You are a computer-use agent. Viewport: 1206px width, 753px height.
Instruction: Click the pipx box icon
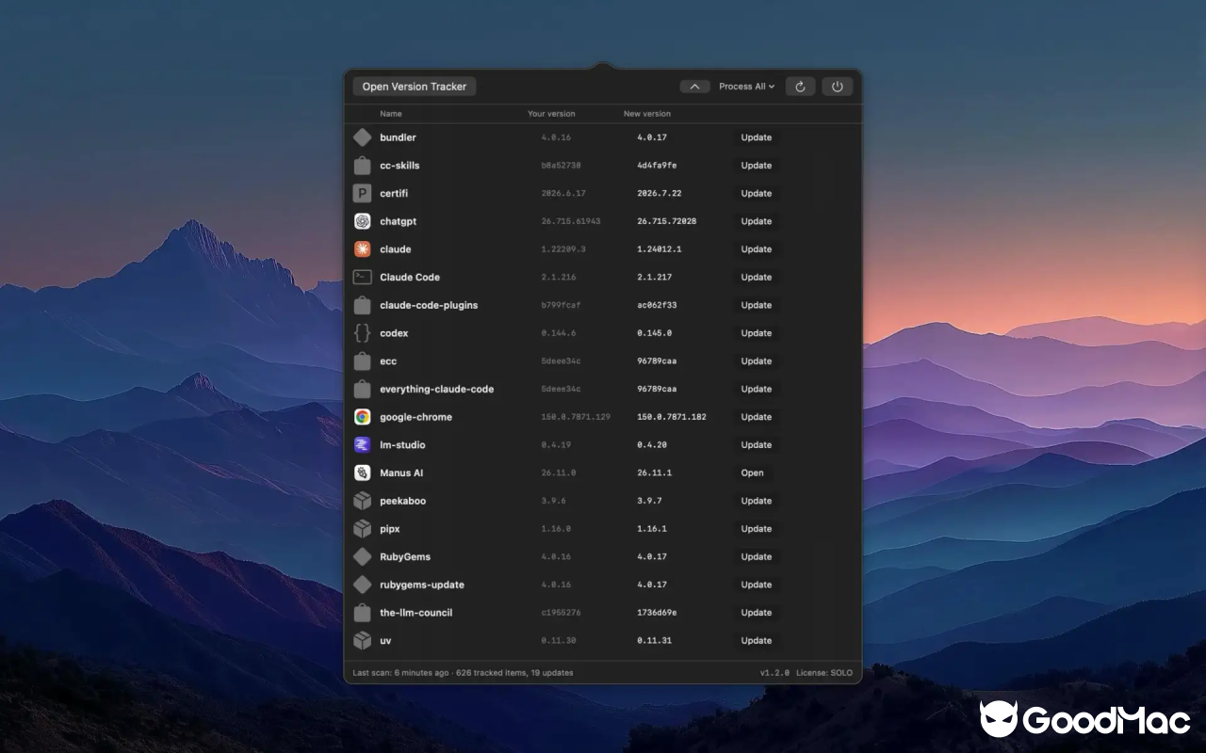click(x=362, y=529)
